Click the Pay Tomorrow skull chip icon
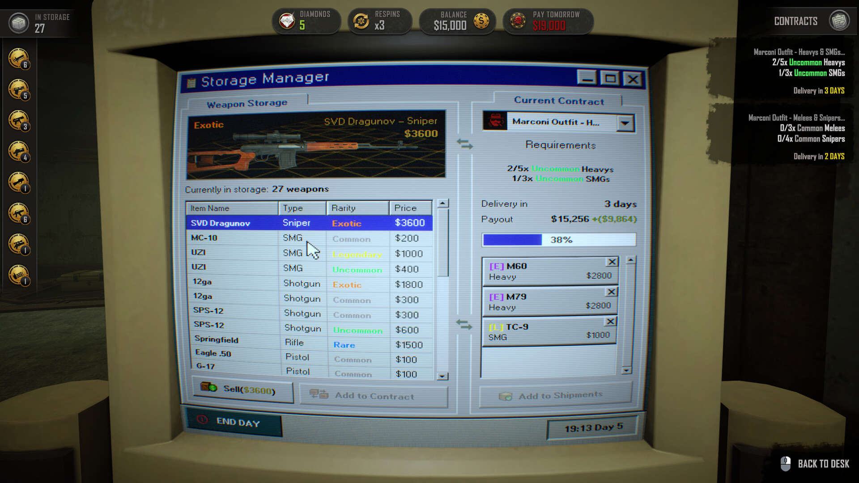Image resolution: width=859 pixels, height=483 pixels. pyautogui.click(x=519, y=20)
